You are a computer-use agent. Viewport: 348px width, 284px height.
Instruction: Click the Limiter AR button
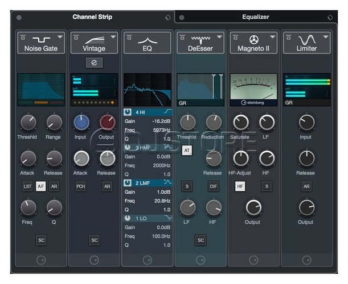click(306, 186)
